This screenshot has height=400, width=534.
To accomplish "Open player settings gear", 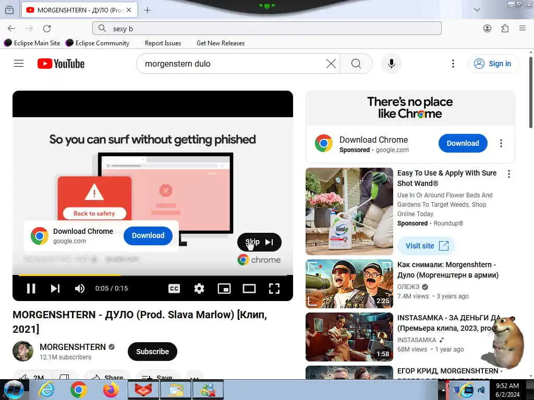I will click(x=199, y=289).
